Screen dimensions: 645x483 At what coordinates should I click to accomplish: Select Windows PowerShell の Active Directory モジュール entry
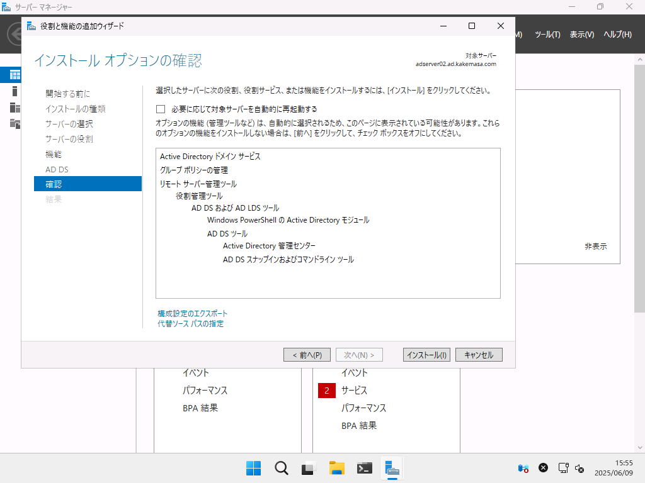click(288, 220)
